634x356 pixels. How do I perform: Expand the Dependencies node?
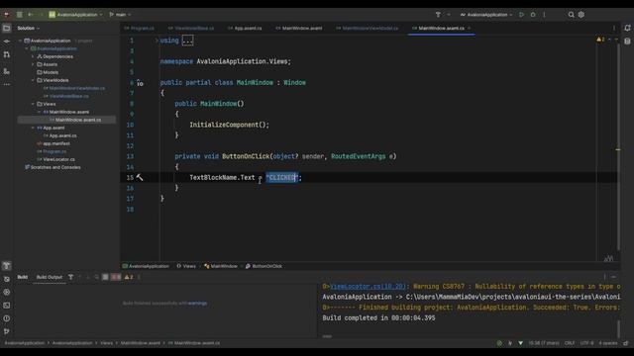[x=33, y=56]
